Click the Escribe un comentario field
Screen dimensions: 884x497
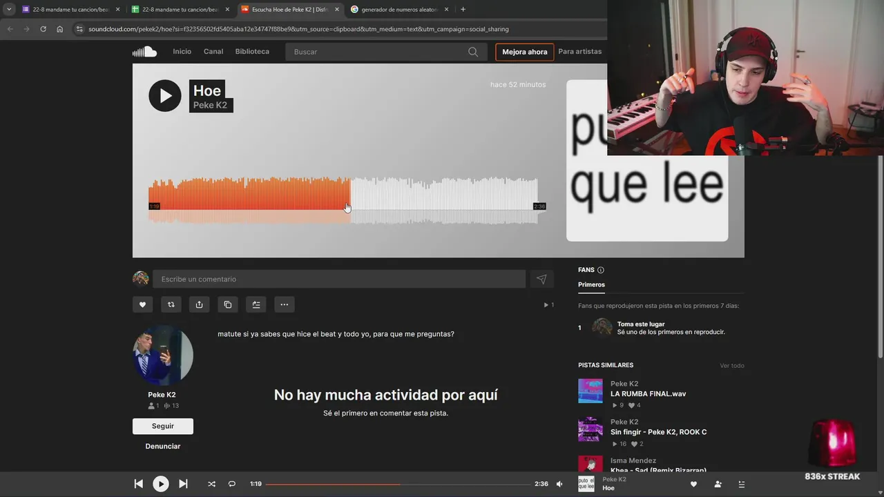click(339, 279)
